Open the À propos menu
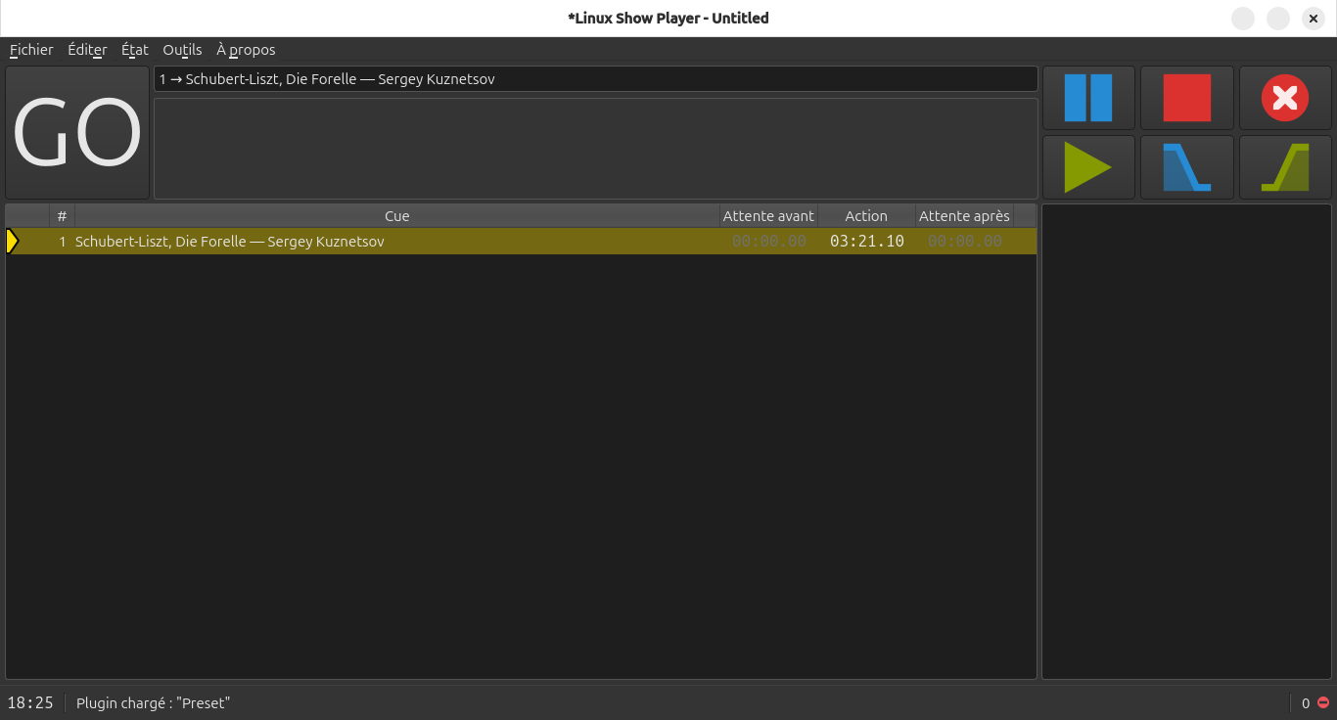Viewport: 1337px width, 720px height. point(246,50)
